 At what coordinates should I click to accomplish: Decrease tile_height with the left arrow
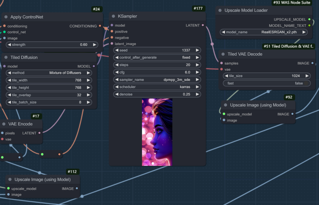tap(9, 88)
